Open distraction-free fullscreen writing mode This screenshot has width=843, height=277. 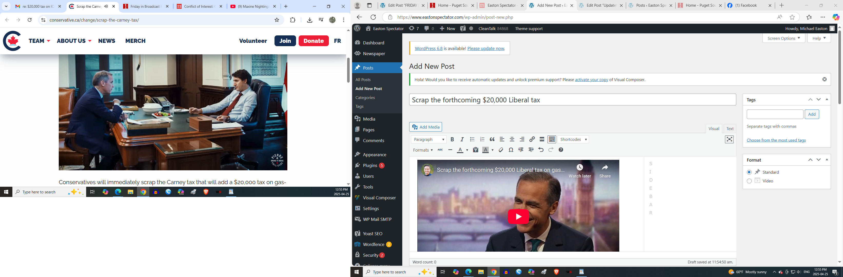click(729, 139)
